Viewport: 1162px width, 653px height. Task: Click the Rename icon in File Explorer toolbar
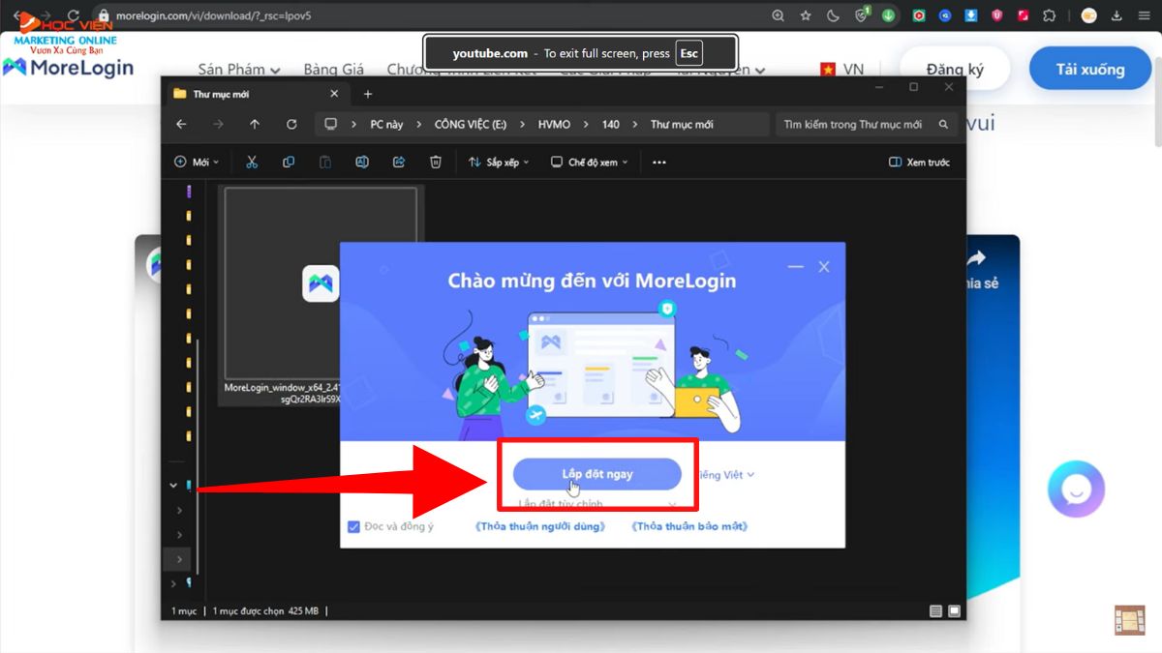tap(362, 163)
